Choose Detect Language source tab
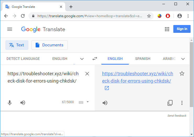The height and width of the screenshot is (137, 194). click(23, 59)
